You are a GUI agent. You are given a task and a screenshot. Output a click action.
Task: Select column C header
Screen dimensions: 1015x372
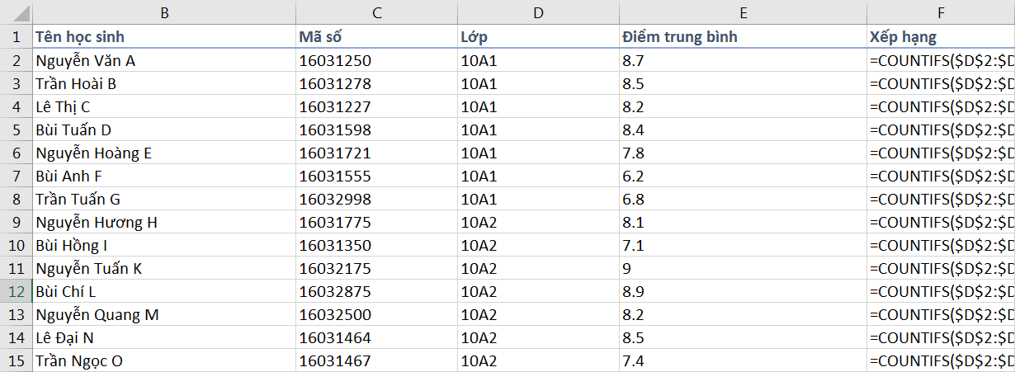(377, 12)
